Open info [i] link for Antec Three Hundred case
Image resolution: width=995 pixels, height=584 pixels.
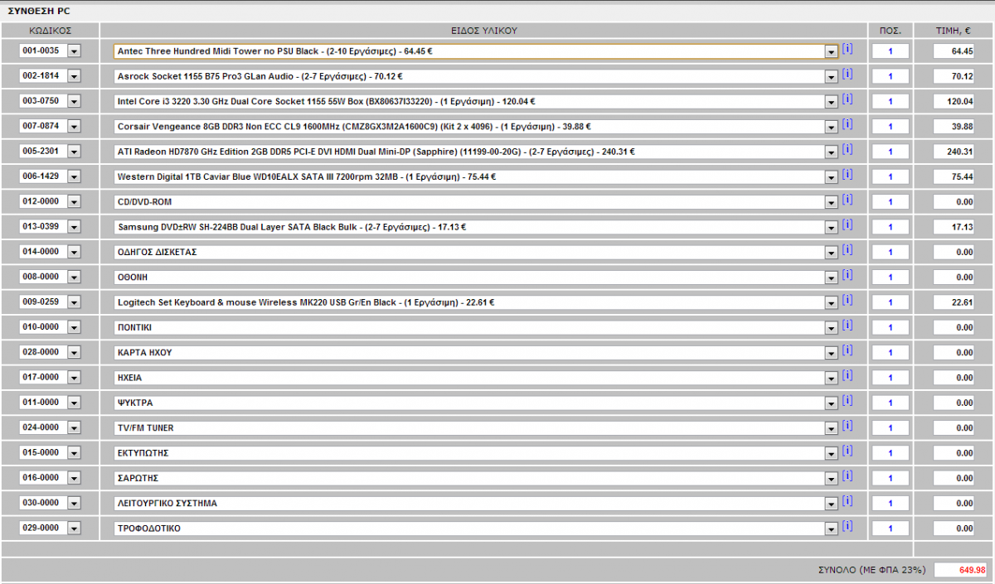click(847, 49)
